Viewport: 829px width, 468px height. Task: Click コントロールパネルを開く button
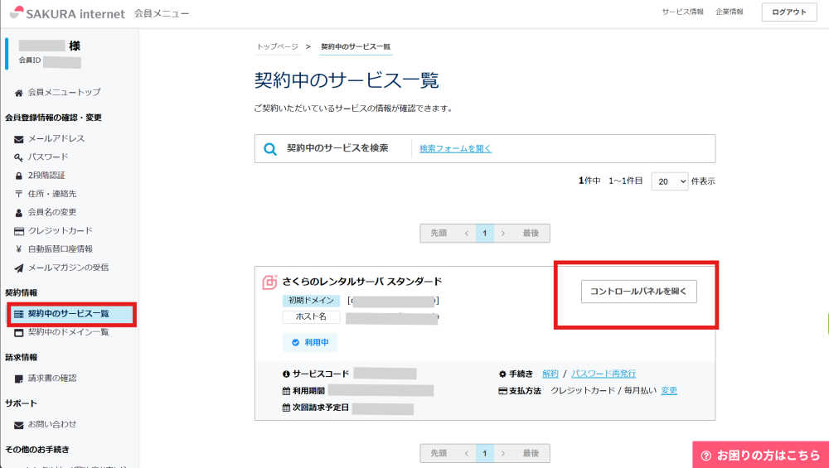(638, 292)
